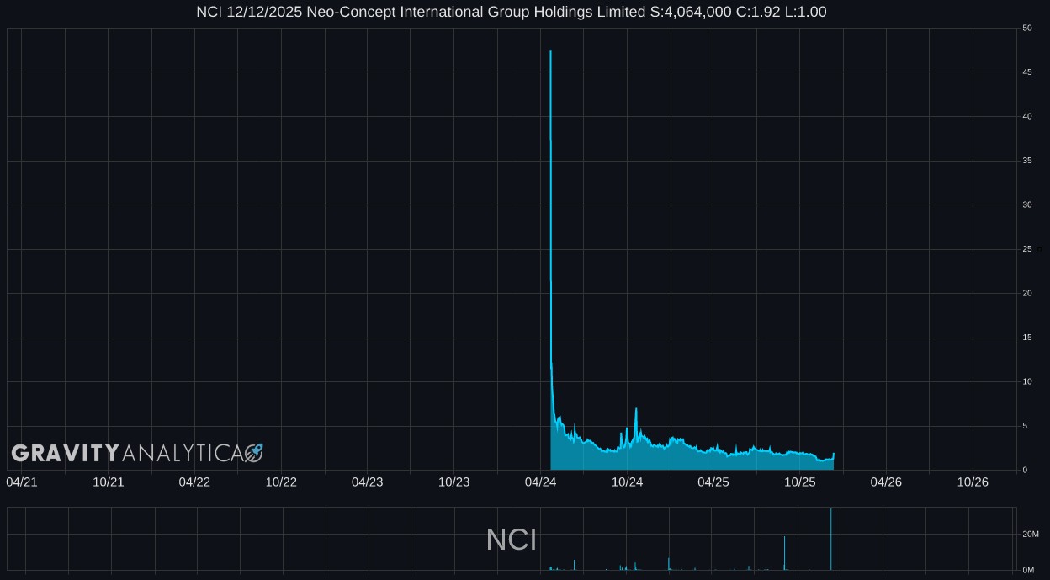The height and width of the screenshot is (580, 1050).
Task: Click the 25 price label on y-axis
Action: [x=1026, y=249]
